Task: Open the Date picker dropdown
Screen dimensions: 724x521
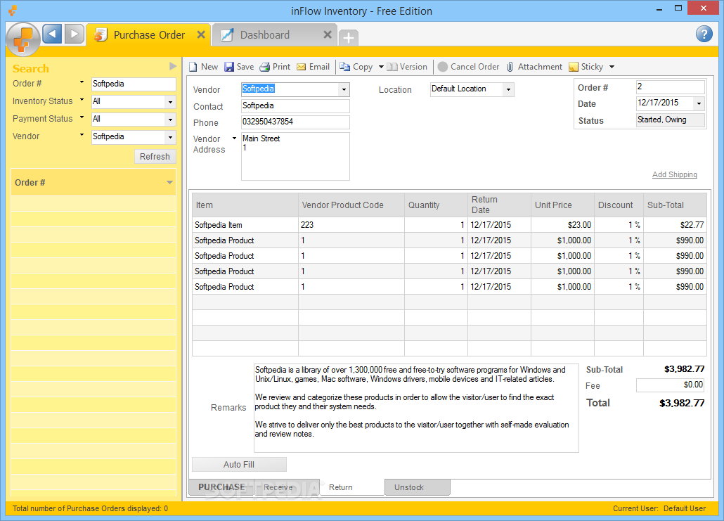Action: click(699, 103)
